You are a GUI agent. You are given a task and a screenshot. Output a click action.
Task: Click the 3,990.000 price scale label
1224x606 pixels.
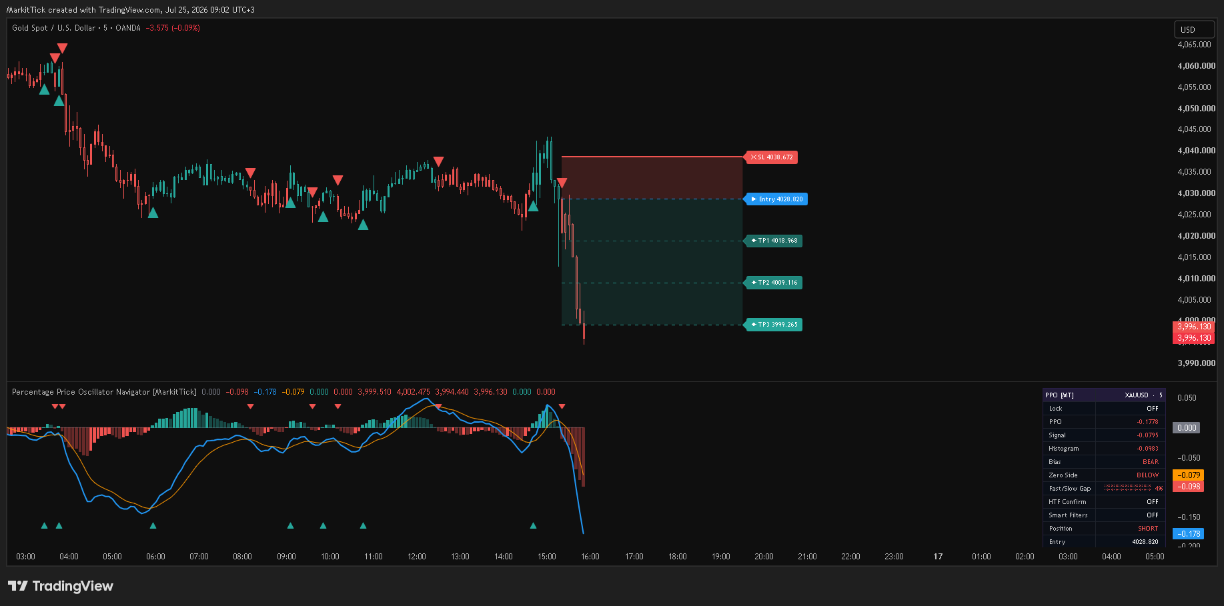click(x=1196, y=363)
